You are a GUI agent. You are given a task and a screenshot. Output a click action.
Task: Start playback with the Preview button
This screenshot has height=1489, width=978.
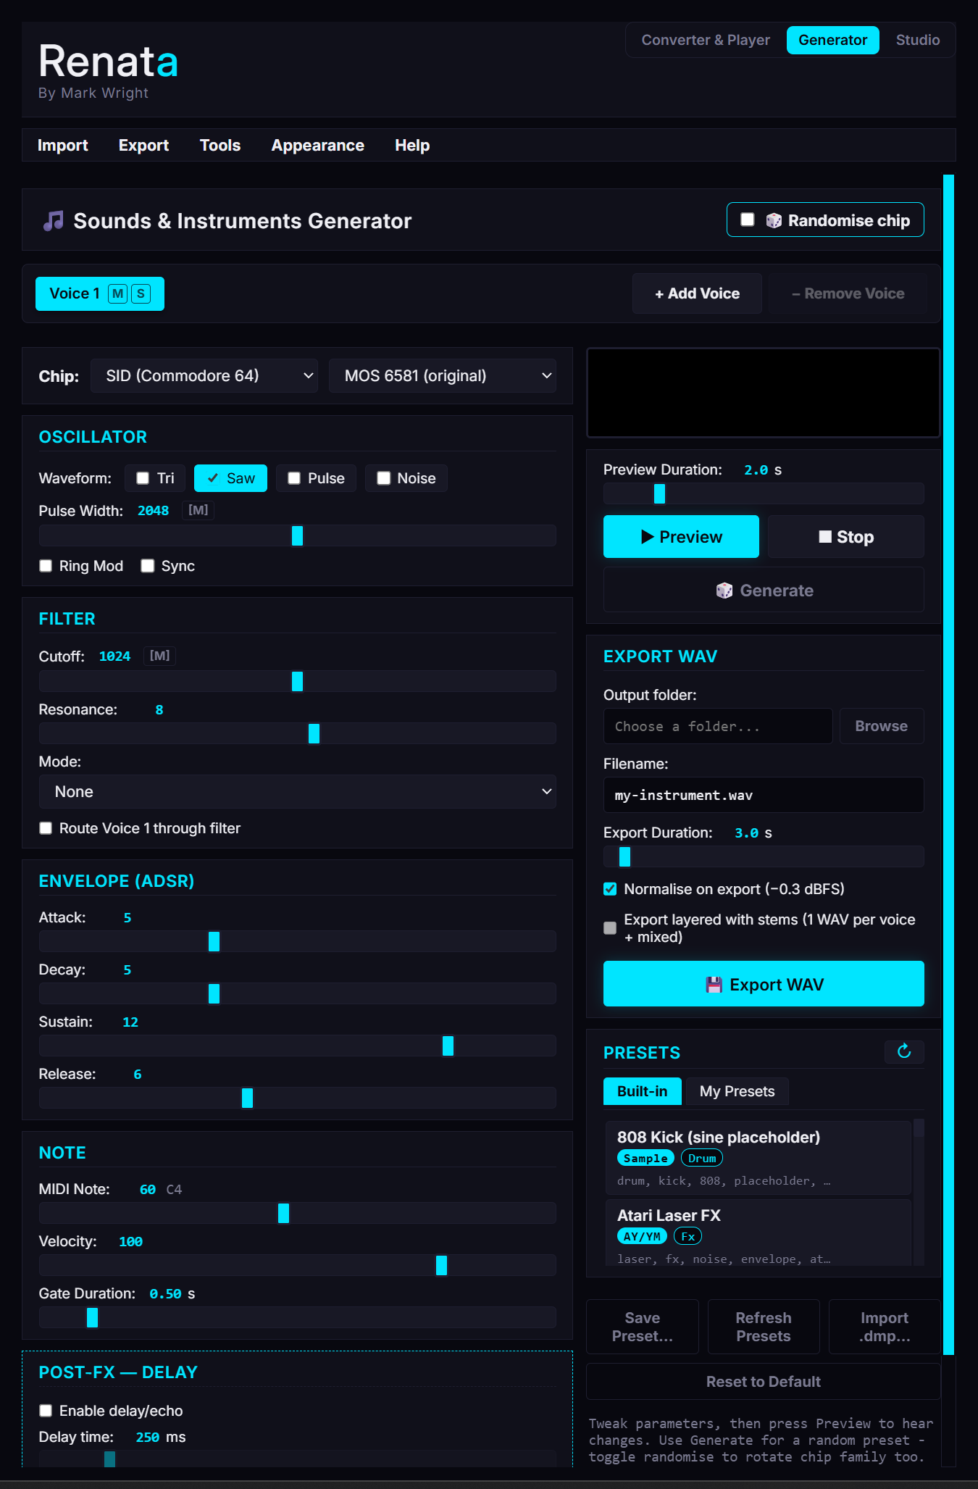(x=681, y=537)
